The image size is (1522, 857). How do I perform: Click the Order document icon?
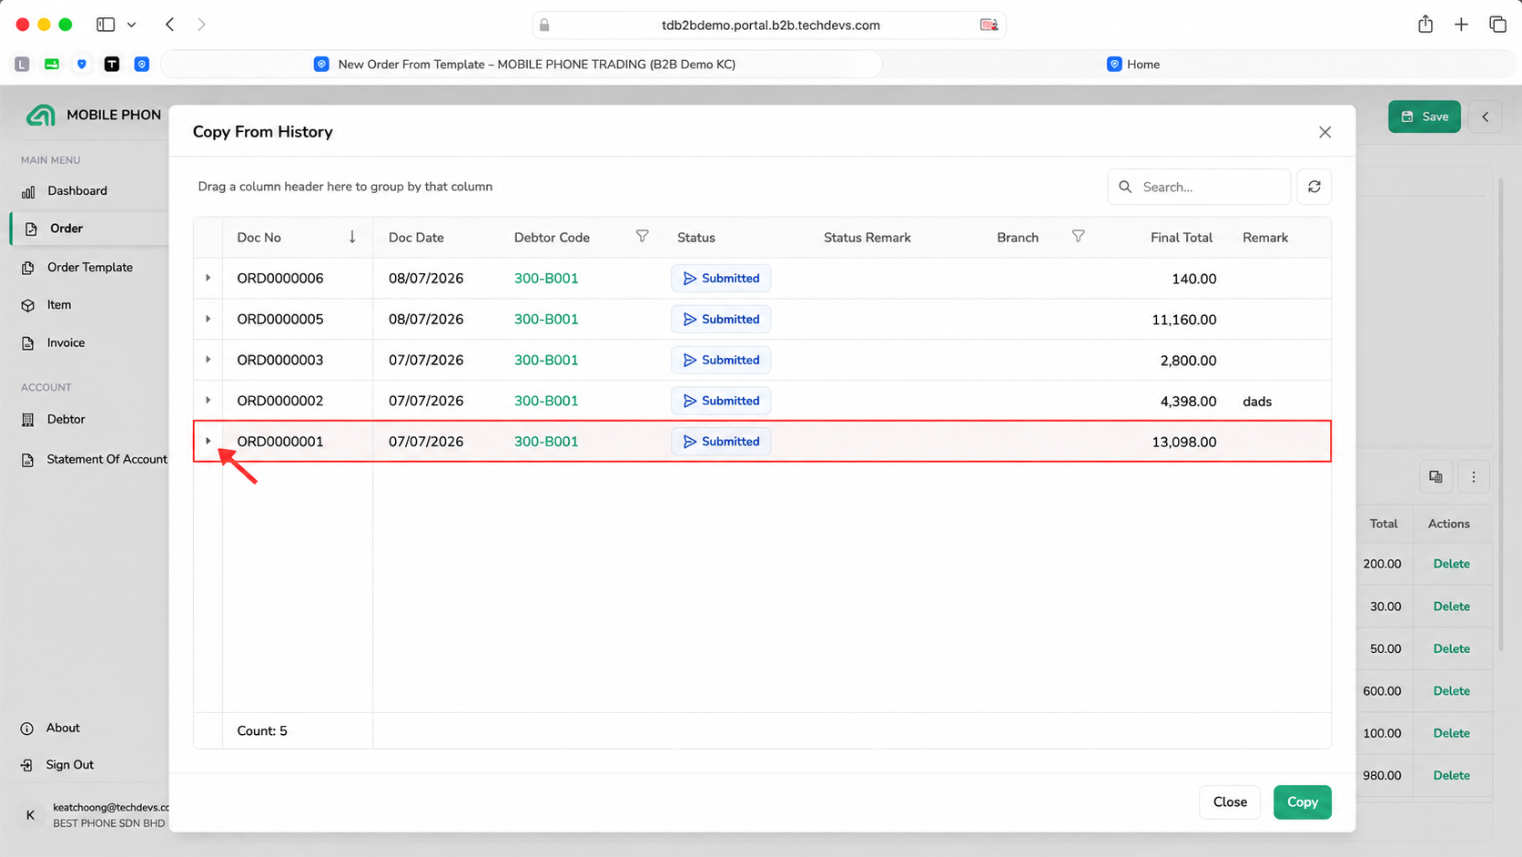[31, 229]
